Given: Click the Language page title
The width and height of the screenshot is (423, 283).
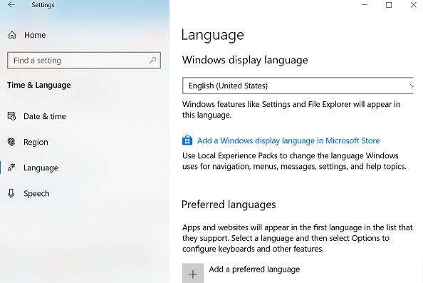Looking at the screenshot, I should 213,35.
